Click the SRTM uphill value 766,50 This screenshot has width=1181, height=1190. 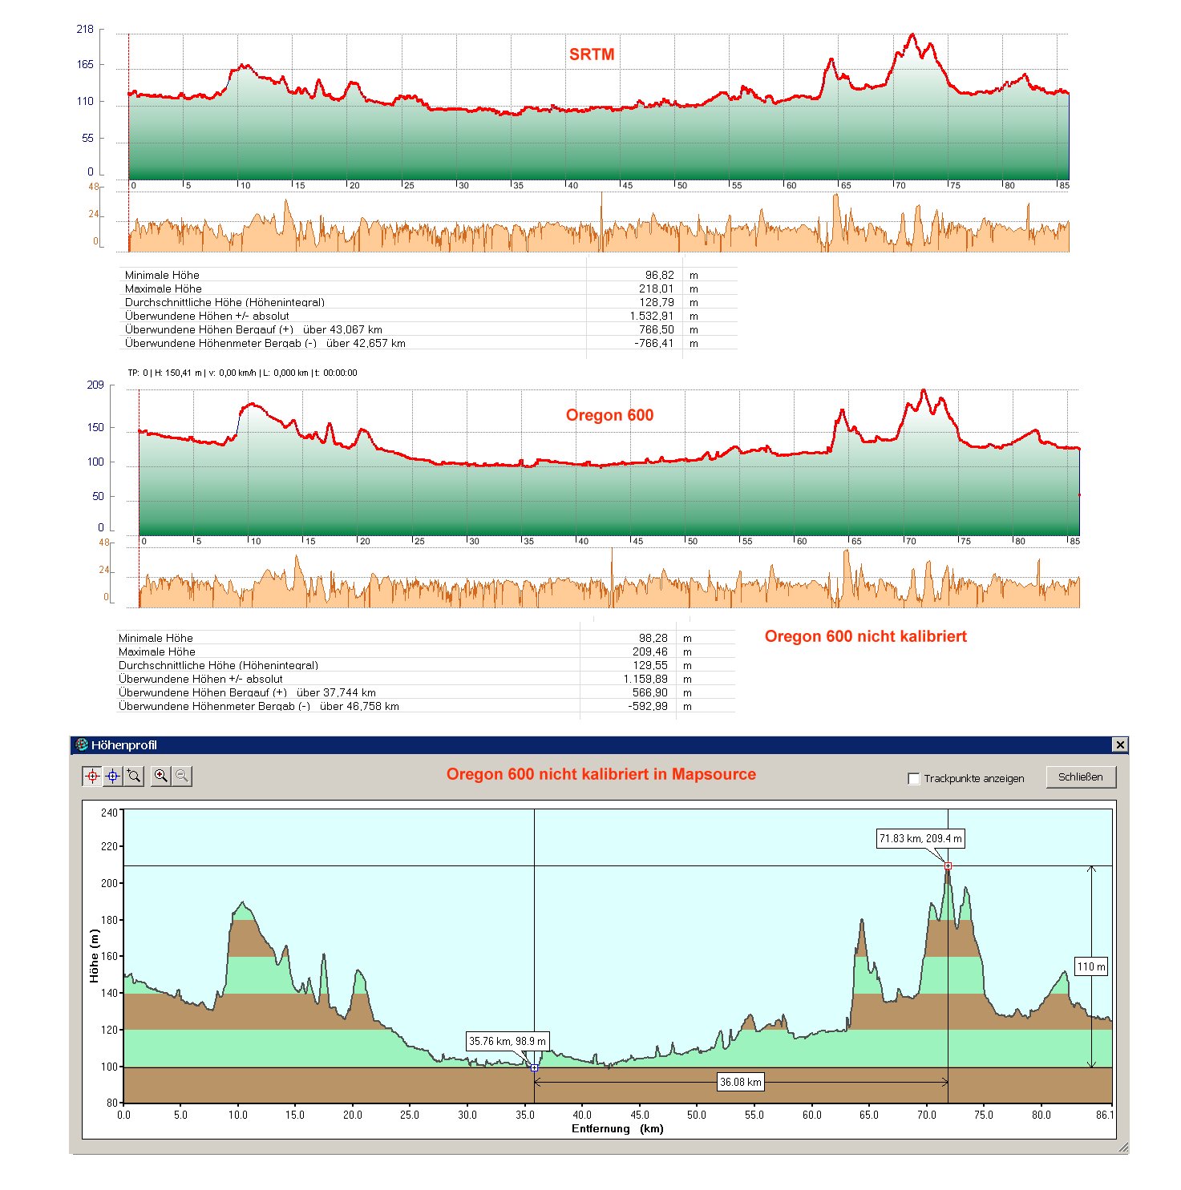pyautogui.click(x=656, y=329)
